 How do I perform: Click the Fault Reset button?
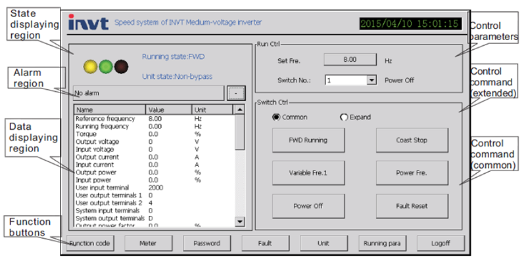coord(412,206)
